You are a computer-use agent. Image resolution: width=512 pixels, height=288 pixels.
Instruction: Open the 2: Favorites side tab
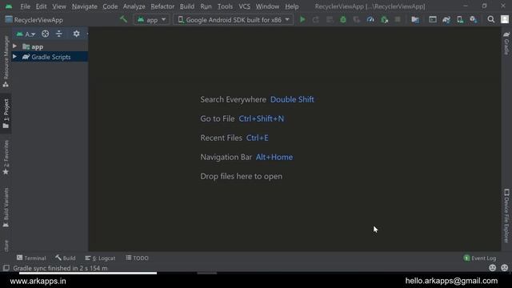tap(6, 158)
